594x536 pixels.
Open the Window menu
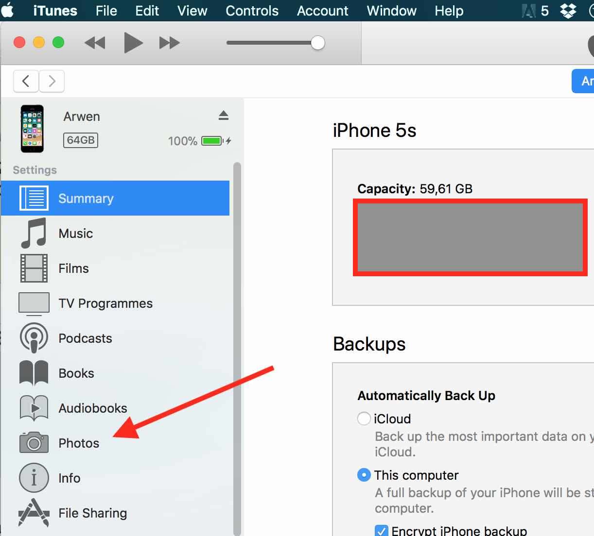pos(392,11)
